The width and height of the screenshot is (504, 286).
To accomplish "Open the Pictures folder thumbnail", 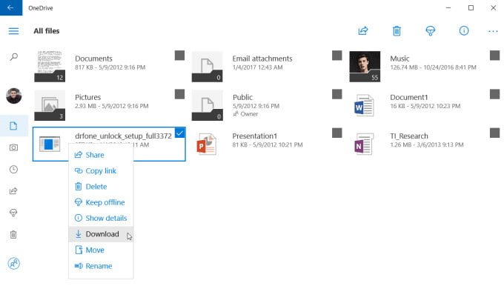I will [50, 105].
